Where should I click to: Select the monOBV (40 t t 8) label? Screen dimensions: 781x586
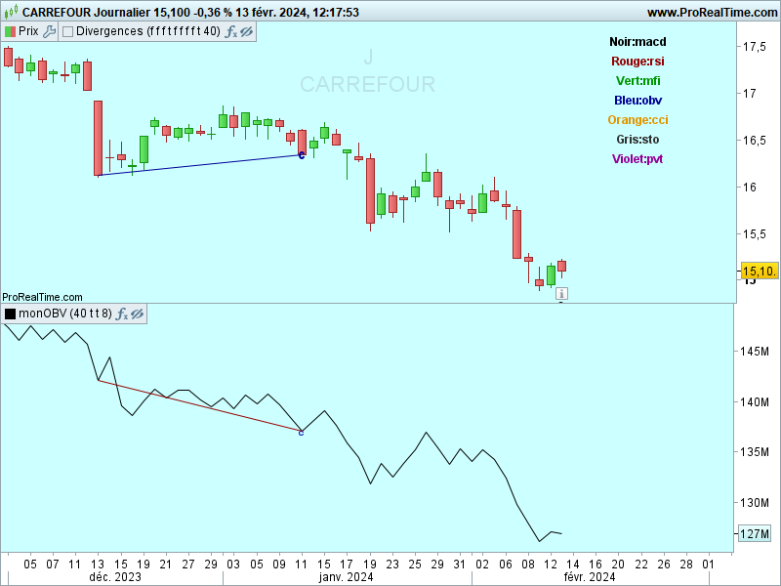click(x=64, y=313)
